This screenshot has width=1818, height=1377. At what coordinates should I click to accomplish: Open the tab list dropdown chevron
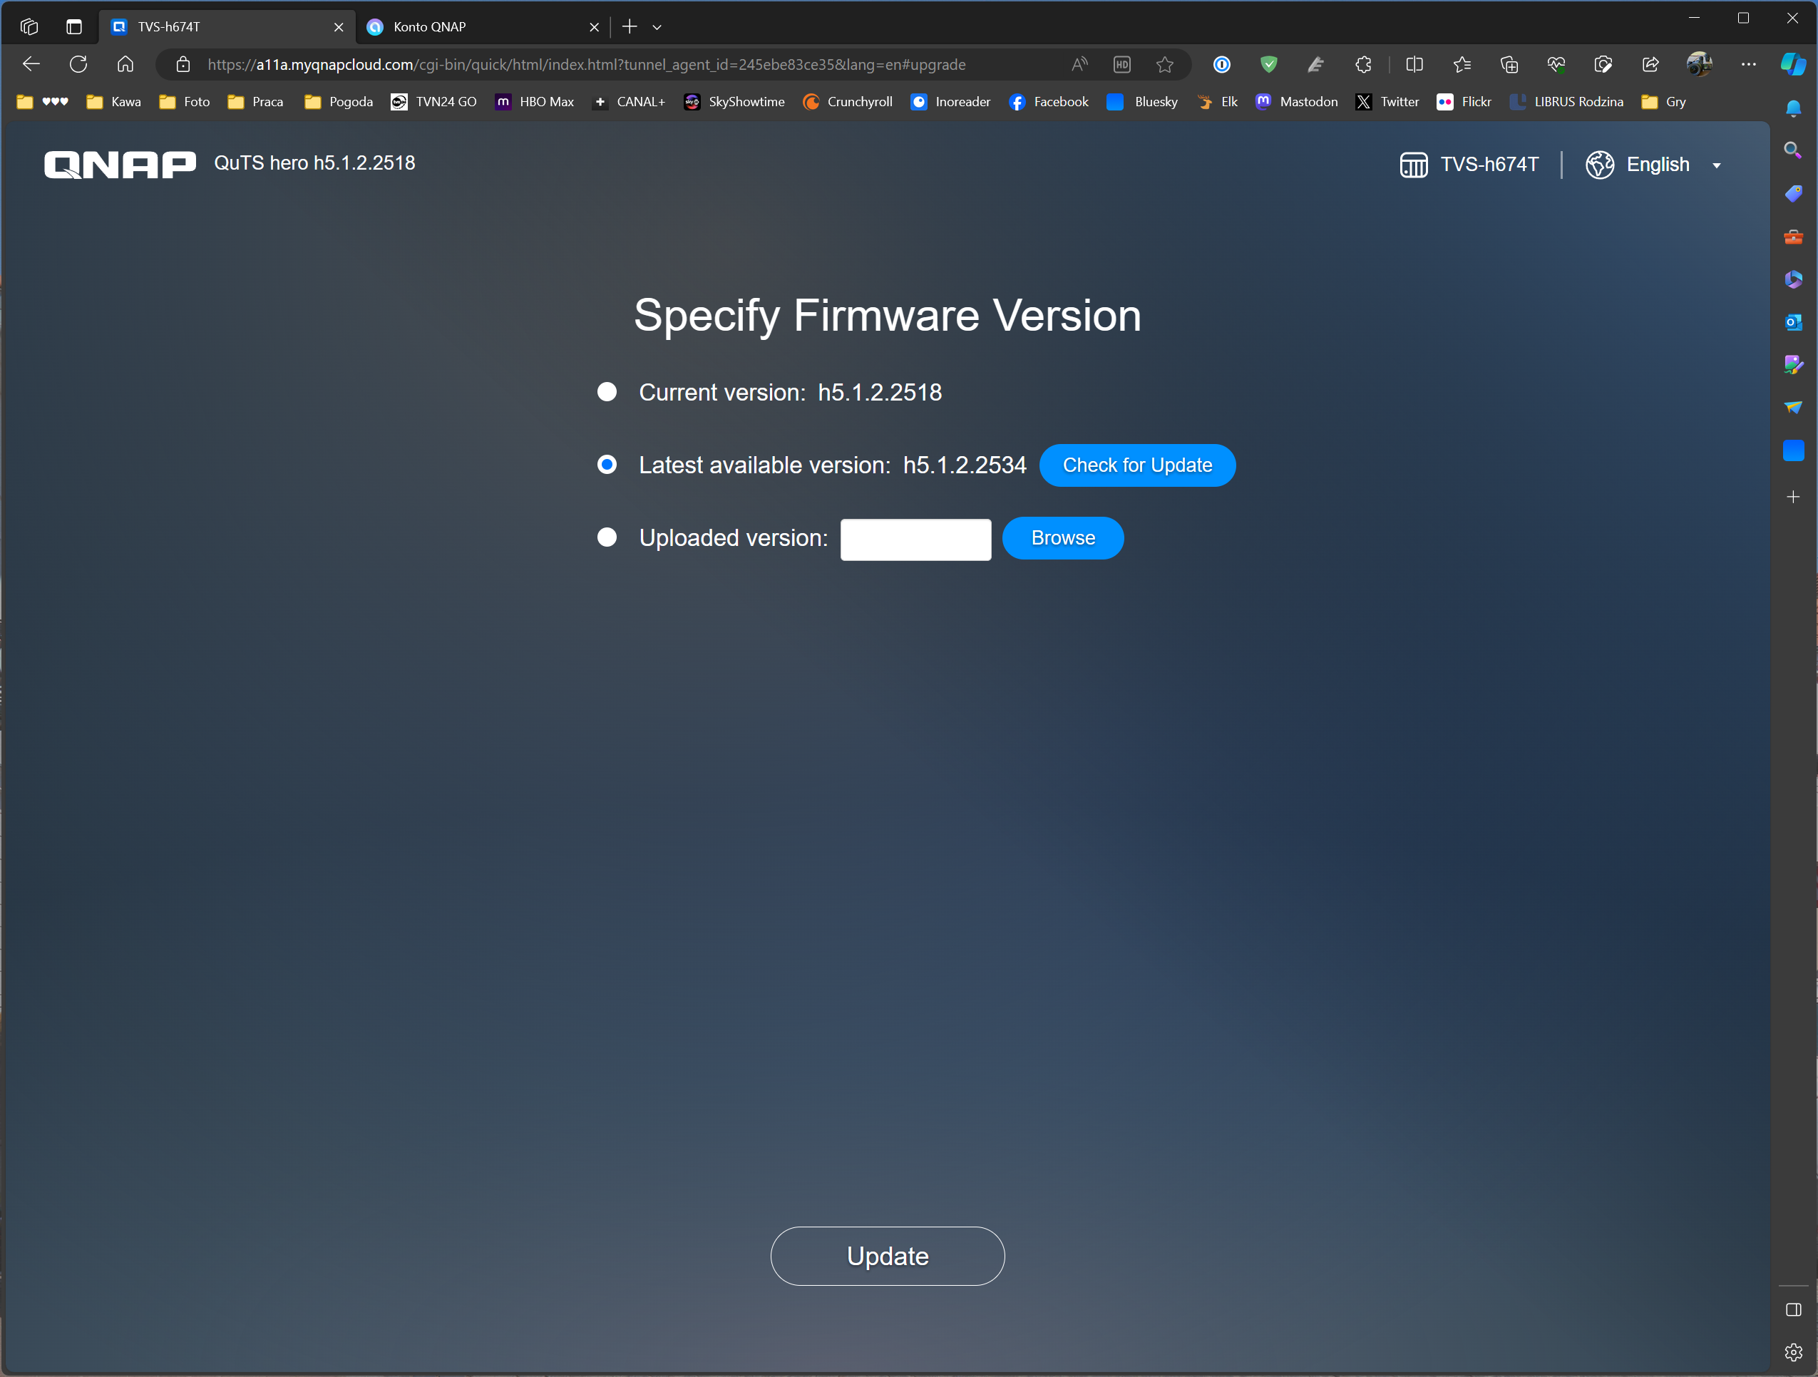tap(657, 27)
